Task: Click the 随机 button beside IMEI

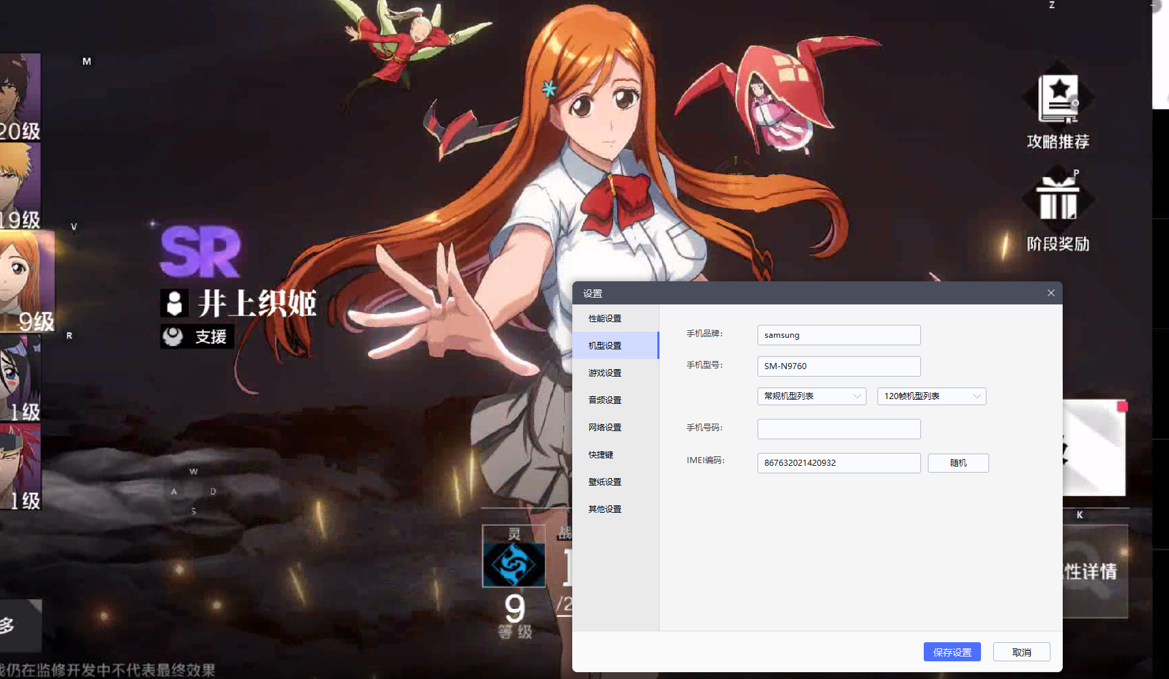Action: (x=958, y=463)
